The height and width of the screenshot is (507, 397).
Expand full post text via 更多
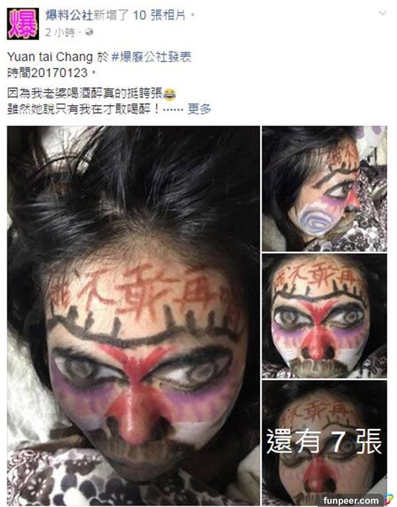(x=199, y=109)
